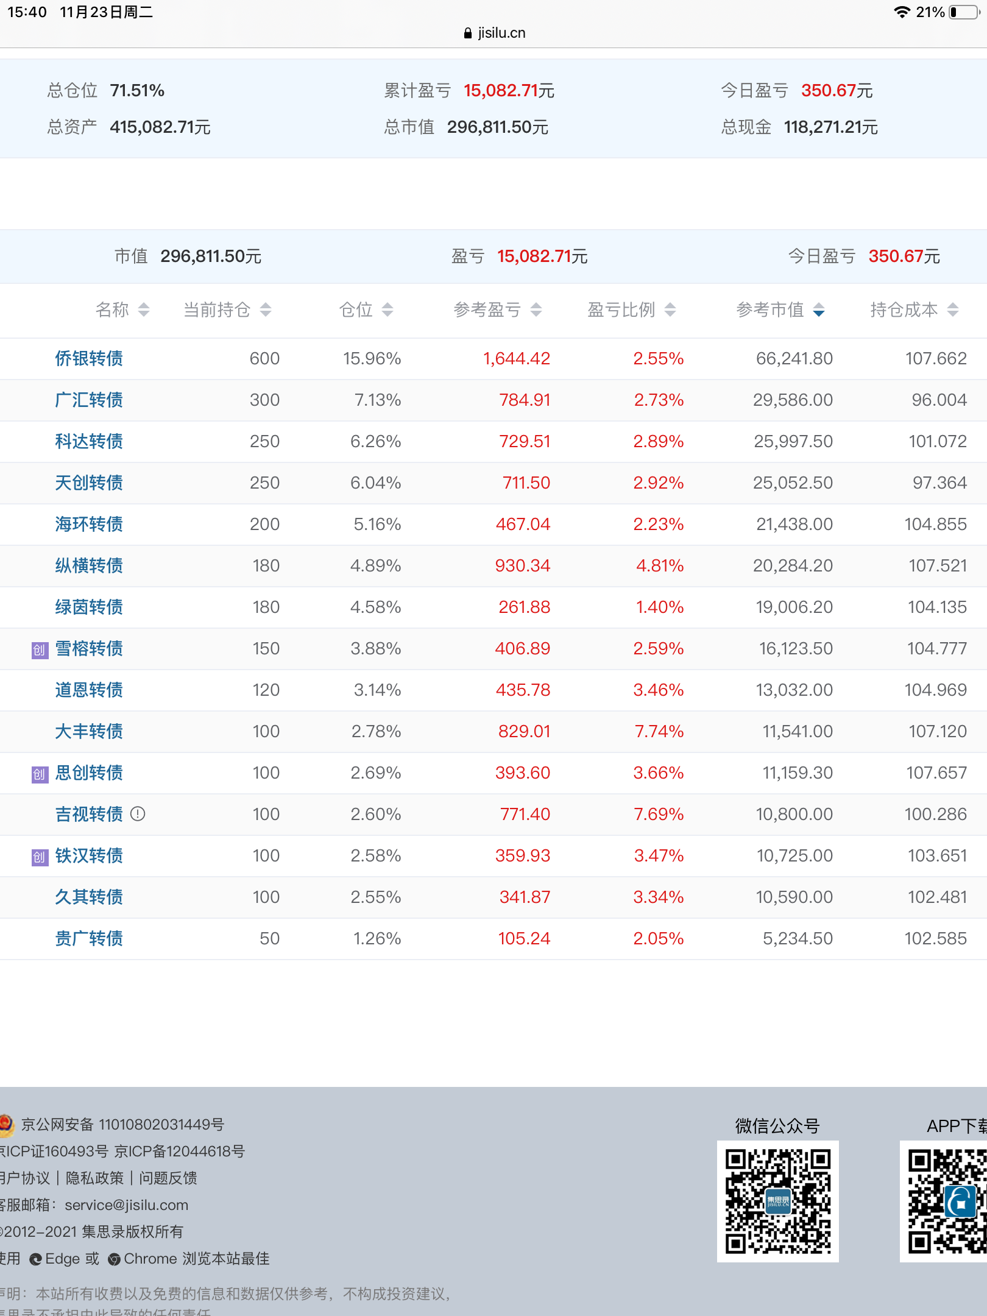This screenshot has height=1316, width=987.
Task: Click the 参考市值 column header label
Action: coord(770,310)
